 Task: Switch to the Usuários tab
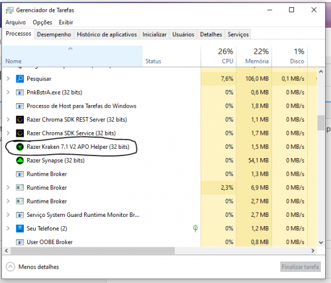(183, 34)
